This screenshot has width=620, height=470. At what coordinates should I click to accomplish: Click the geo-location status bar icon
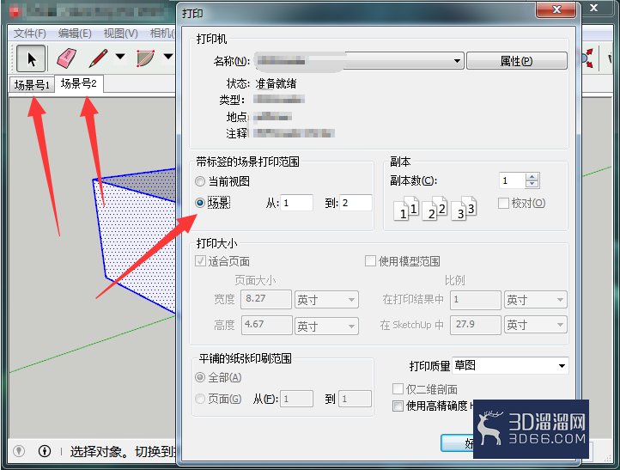[19, 450]
